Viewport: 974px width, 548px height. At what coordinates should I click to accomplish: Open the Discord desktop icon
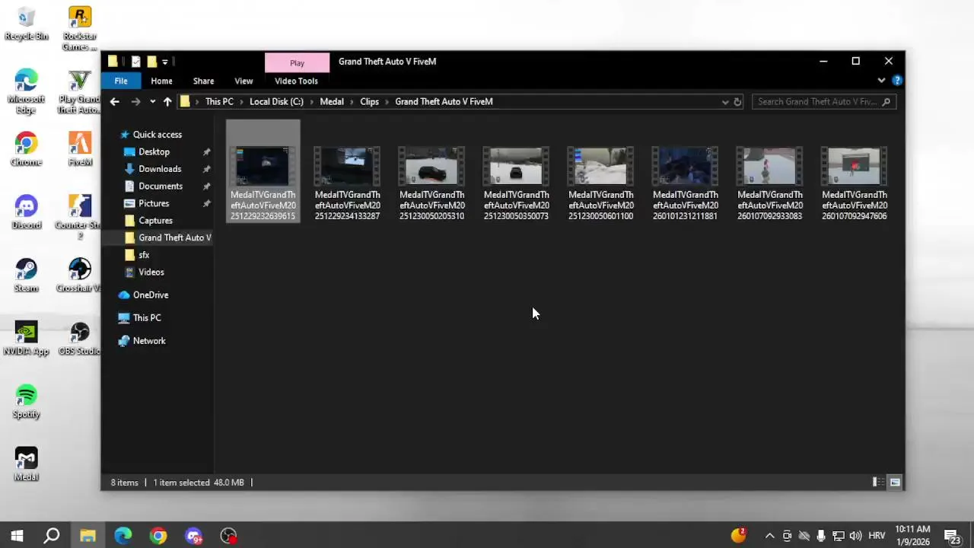click(26, 212)
